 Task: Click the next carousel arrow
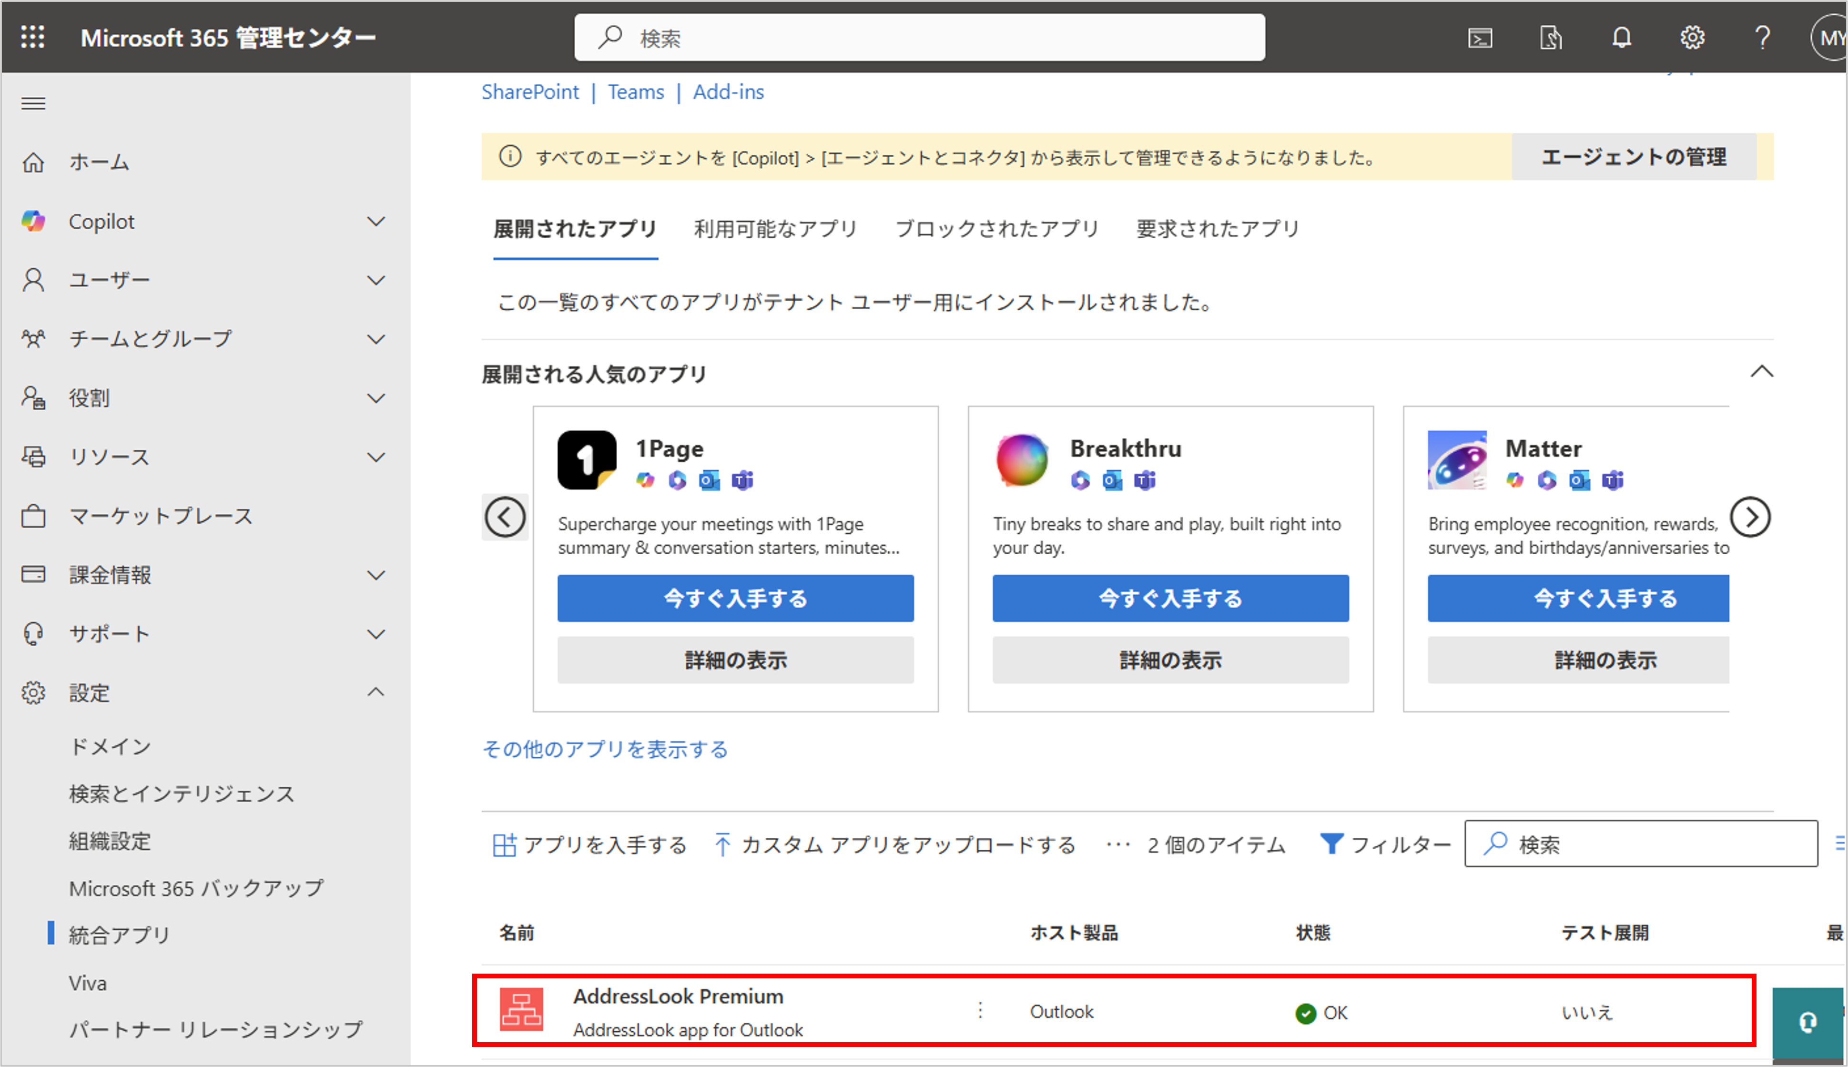pos(1750,518)
